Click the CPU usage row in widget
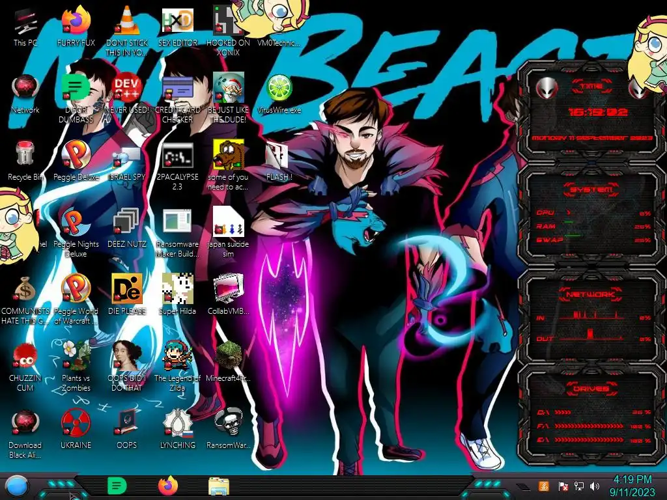667x500 pixels. [x=594, y=213]
